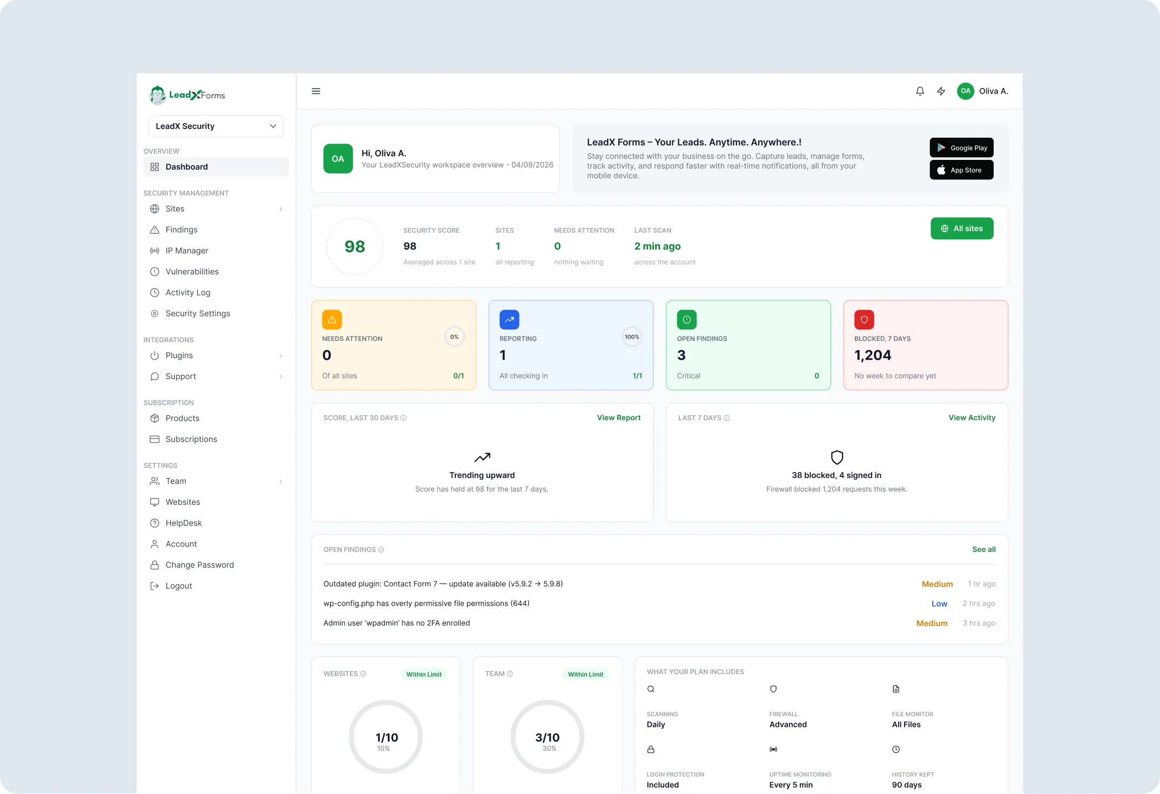Click the App Store download button
The width and height of the screenshot is (1160, 794).
(x=961, y=170)
